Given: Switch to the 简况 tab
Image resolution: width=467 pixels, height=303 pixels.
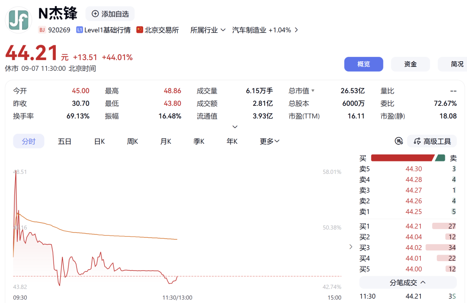Looking at the screenshot, I should [454, 64].
